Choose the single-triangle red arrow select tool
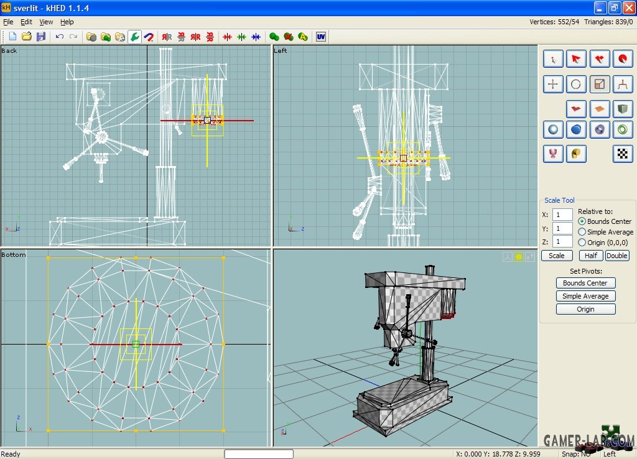Viewport: 637px width, 459px height. pyautogui.click(x=576, y=59)
